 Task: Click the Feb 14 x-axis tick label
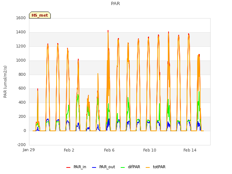click(x=190, y=150)
